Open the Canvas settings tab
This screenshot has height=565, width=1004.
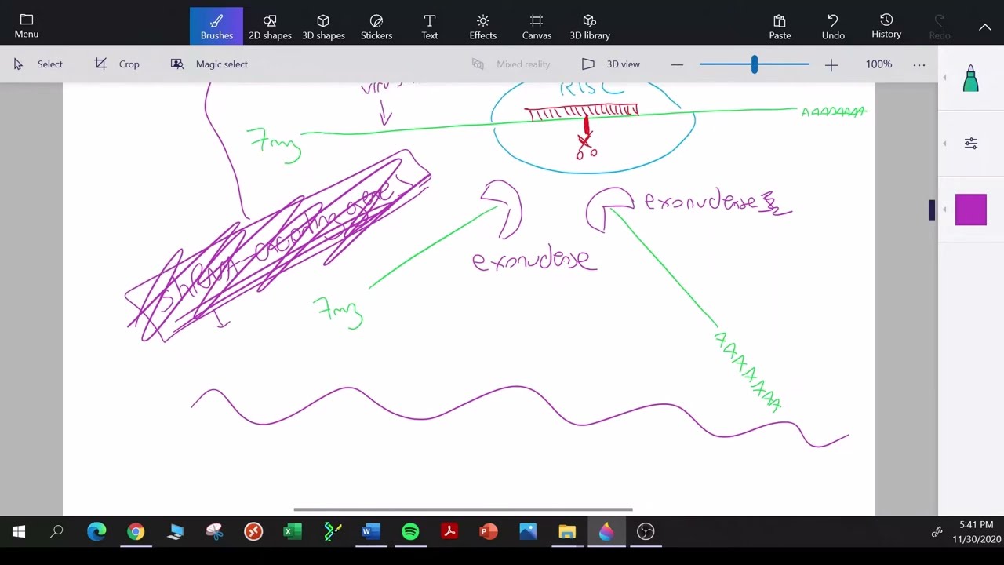click(x=537, y=26)
